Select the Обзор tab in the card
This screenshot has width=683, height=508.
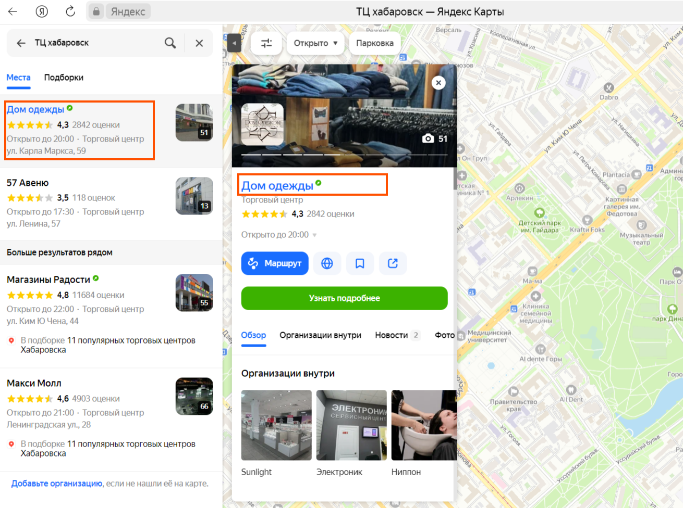(x=253, y=335)
